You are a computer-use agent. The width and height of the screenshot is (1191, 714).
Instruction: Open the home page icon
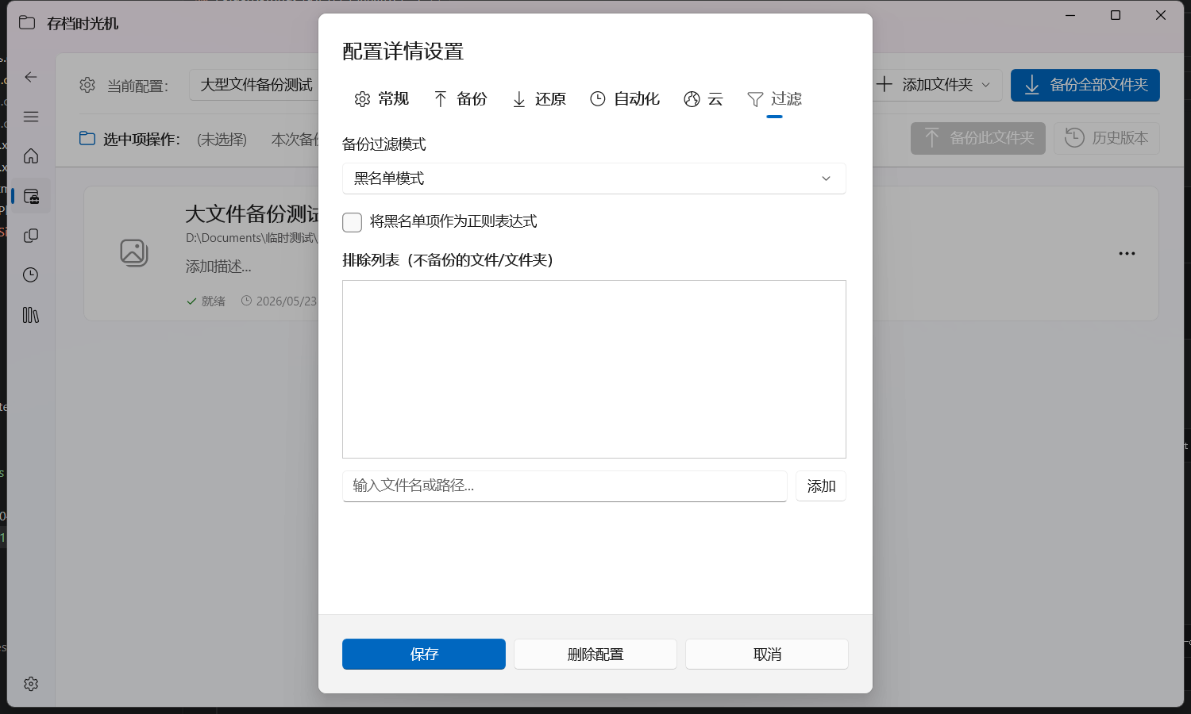pyautogui.click(x=31, y=156)
